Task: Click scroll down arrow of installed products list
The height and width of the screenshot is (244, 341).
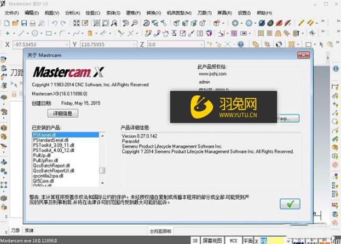Action: pyautogui.click(x=102, y=183)
